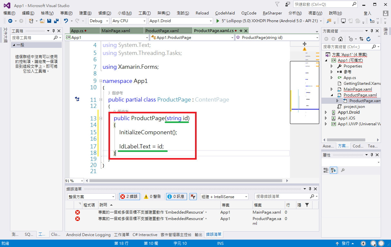Click the Save icon in the toolbar
Viewport: 391px width, 247px height.
point(49,21)
